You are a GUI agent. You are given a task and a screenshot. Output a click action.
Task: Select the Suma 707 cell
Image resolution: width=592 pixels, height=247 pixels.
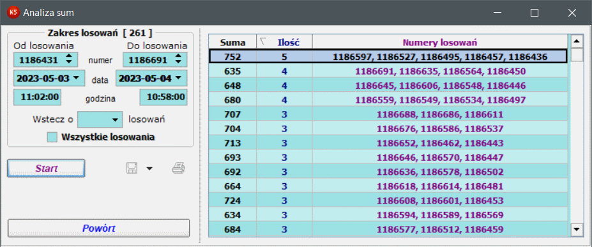tap(232, 114)
